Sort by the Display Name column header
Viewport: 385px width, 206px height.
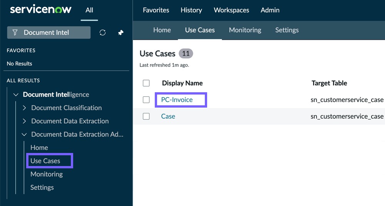182,83
